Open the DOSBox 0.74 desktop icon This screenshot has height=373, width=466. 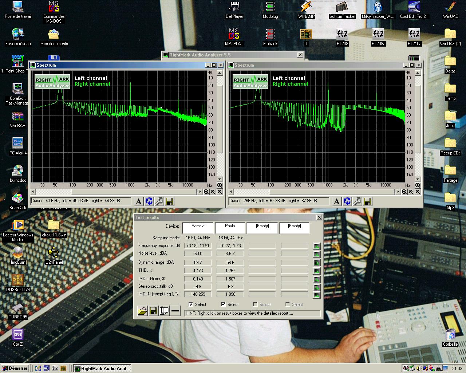pos(18,283)
